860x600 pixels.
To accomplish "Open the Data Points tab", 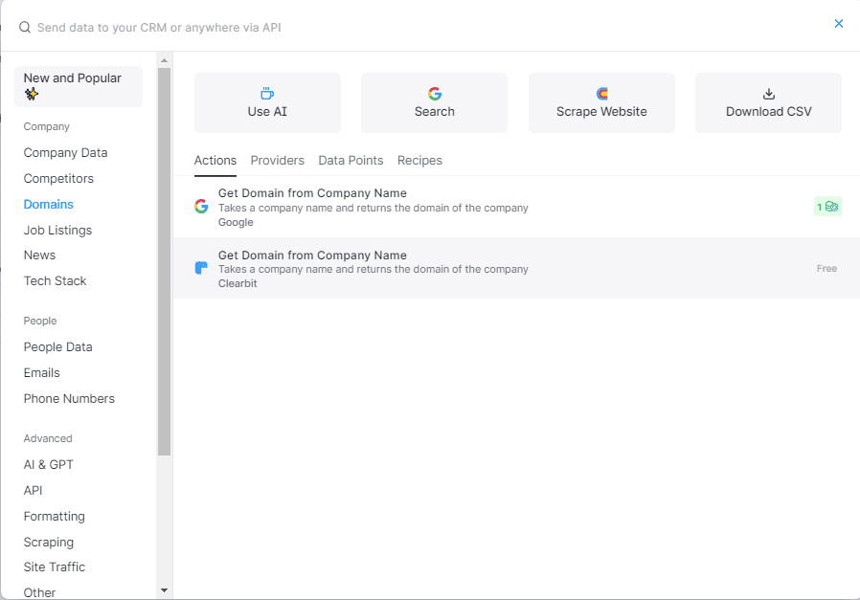I will [351, 161].
